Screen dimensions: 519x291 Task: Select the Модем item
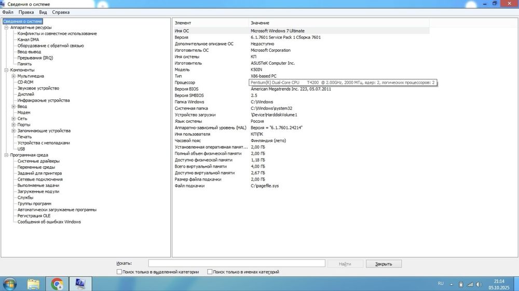pos(24,113)
